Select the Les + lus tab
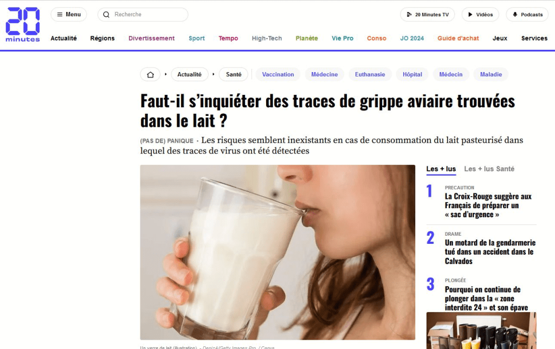This screenshot has height=349, width=555. pyautogui.click(x=441, y=169)
